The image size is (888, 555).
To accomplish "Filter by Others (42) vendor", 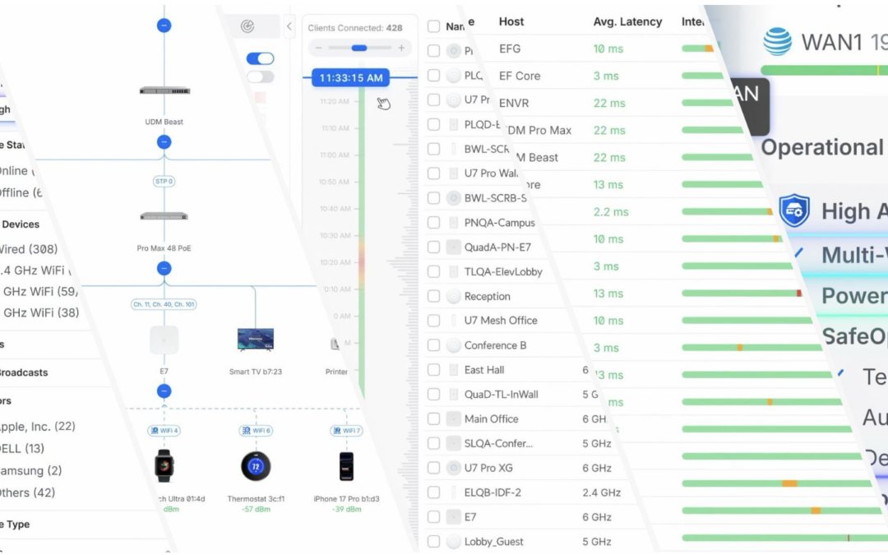I will click(27, 493).
